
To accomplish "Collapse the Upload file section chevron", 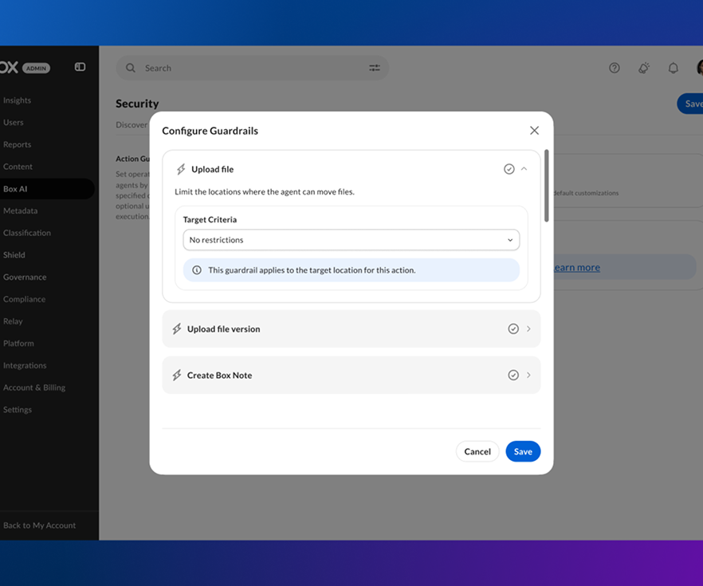I will [524, 169].
